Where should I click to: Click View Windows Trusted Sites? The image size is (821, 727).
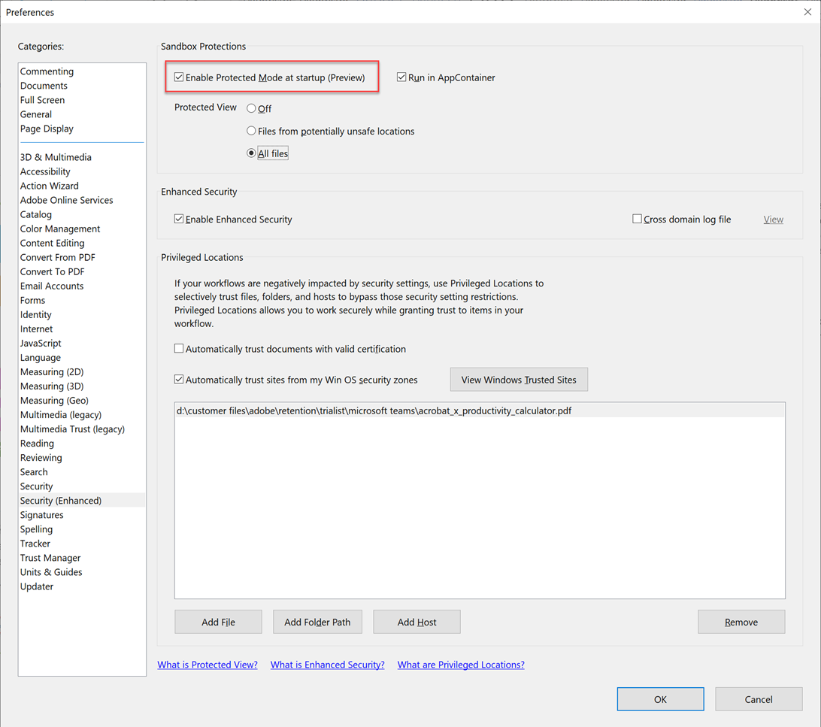[x=519, y=379]
